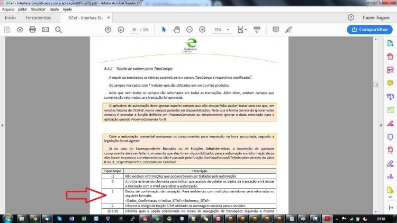Open the Visualizar menu
The image size is (397, 223).
point(38,10)
